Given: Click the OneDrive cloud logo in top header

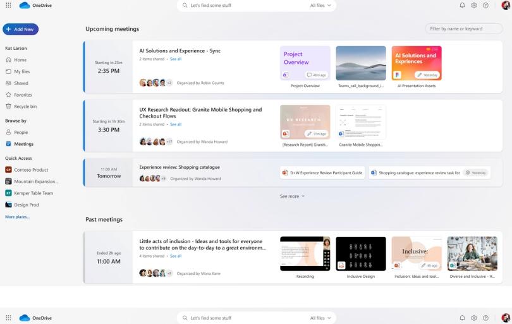Looking at the screenshot, I should (x=25, y=5).
